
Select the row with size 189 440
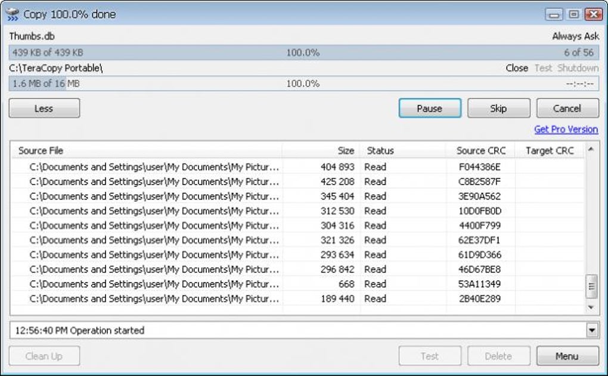point(298,299)
